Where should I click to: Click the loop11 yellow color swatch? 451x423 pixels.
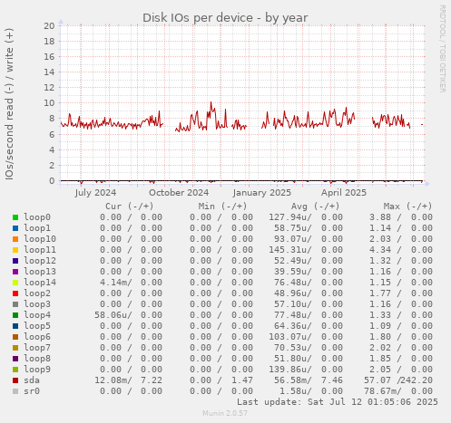pyautogui.click(x=15, y=250)
